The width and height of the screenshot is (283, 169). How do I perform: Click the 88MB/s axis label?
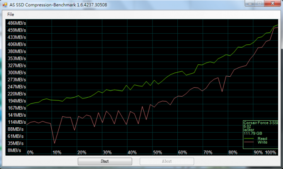point(15,129)
